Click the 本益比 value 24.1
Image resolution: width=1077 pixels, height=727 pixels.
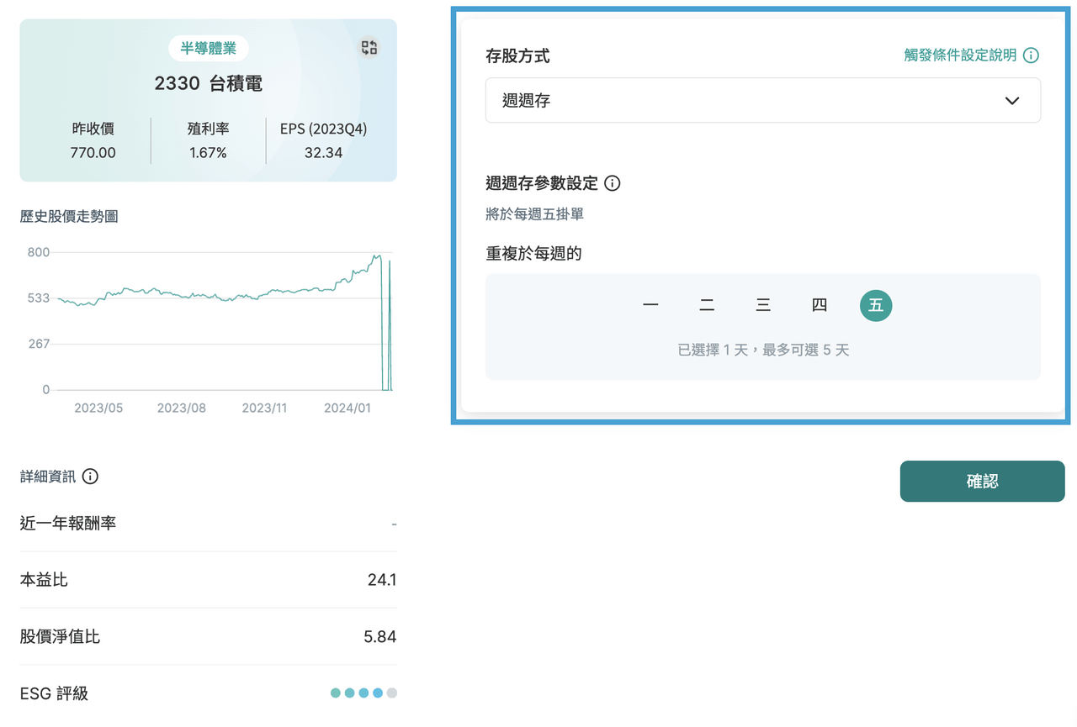[x=382, y=580]
